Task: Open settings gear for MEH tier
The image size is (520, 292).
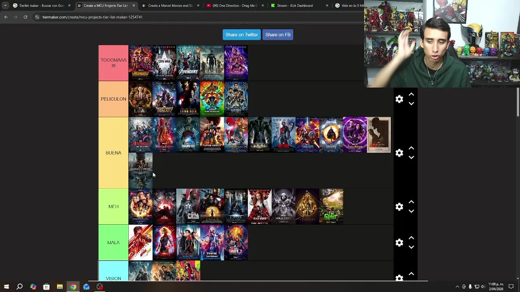Action: pyautogui.click(x=399, y=207)
